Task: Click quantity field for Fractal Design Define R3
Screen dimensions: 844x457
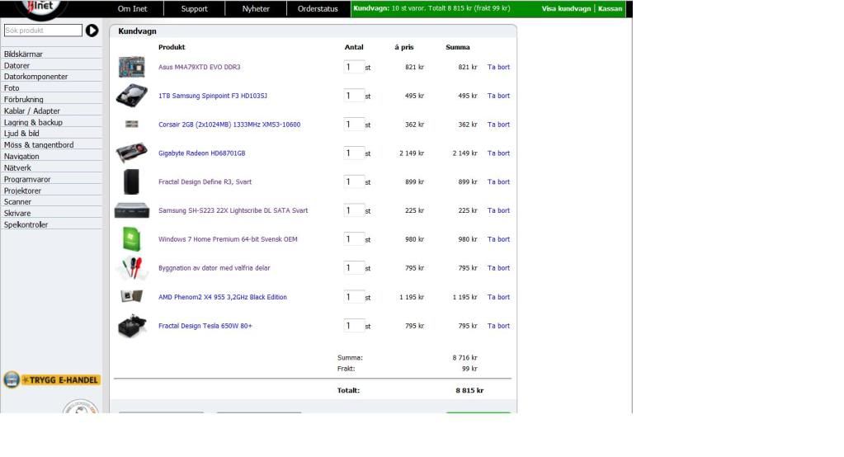Action: (353, 181)
